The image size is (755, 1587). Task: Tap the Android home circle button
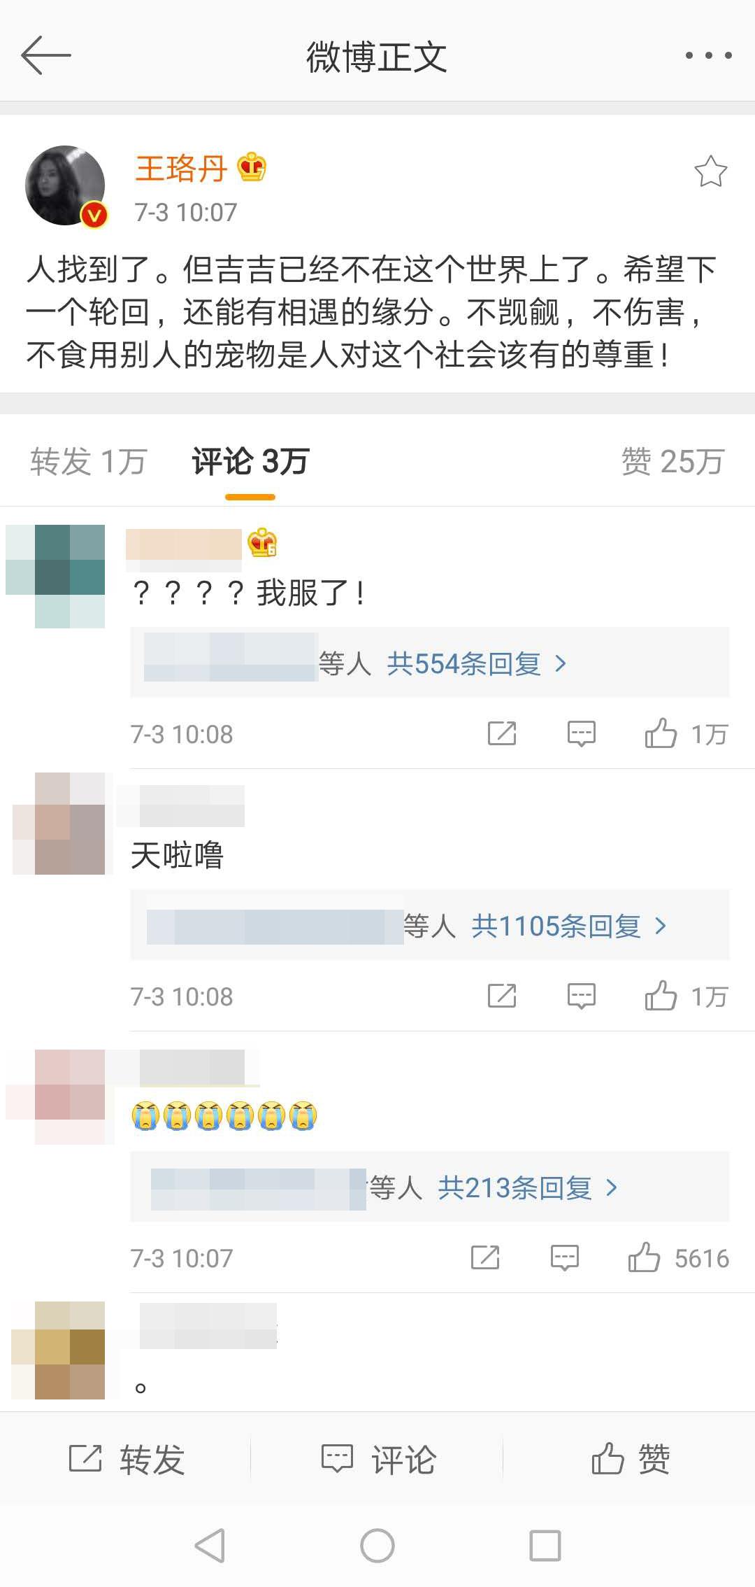[377, 1546]
